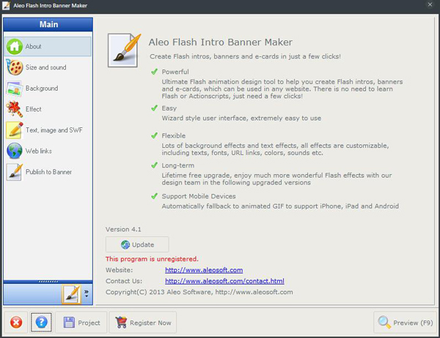The width and height of the screenshot is (440, 338).
Task: Click the notepad-and-pencil icon beside Text, image and SWF
Action: (15, 130)
